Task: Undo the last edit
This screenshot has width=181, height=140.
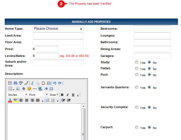Action: [55, 83]
